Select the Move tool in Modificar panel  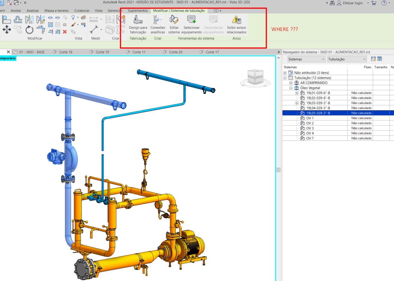pos(7,29)
